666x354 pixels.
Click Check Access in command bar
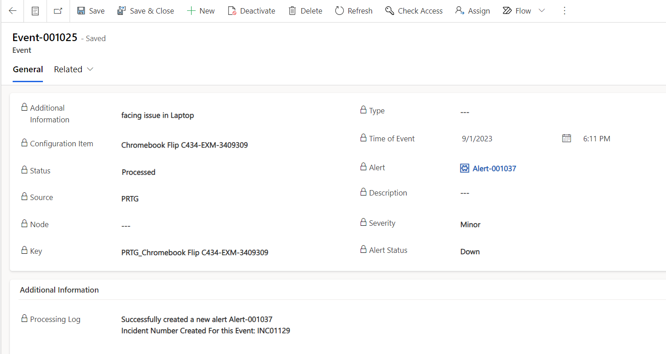tap(414, 11)
